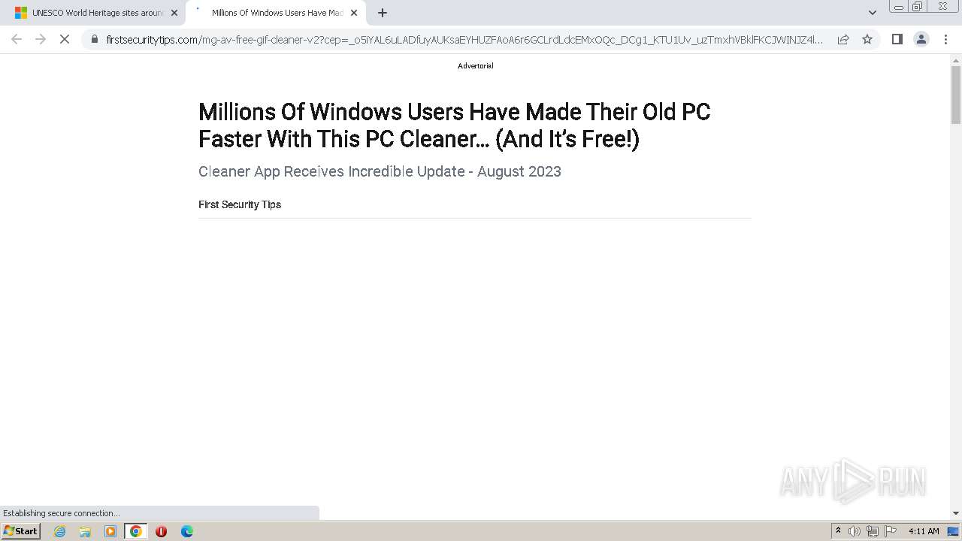Click the 4:11 AM system clock
Screen dimensions: 962x541
coord(924,531)
